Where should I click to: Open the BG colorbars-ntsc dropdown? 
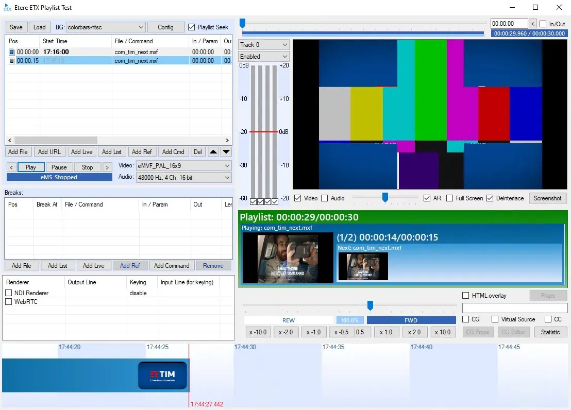106,27
